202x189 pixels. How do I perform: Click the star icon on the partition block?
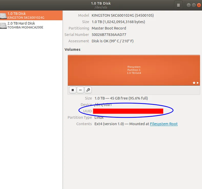pos(194,83)
